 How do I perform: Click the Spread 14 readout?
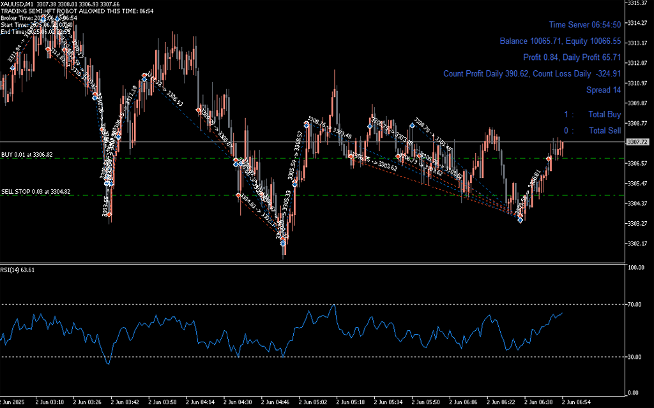pos(604,90)
